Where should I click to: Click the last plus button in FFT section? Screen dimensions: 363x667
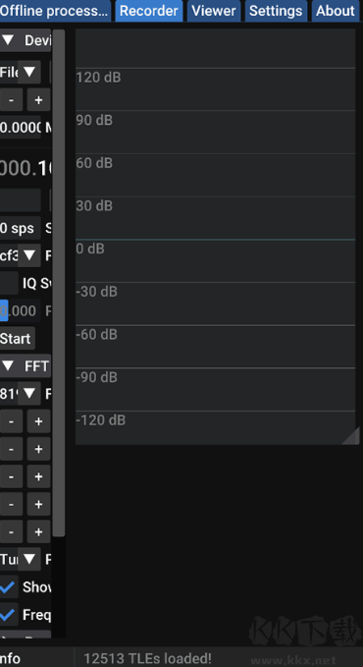tap(38, 531)
